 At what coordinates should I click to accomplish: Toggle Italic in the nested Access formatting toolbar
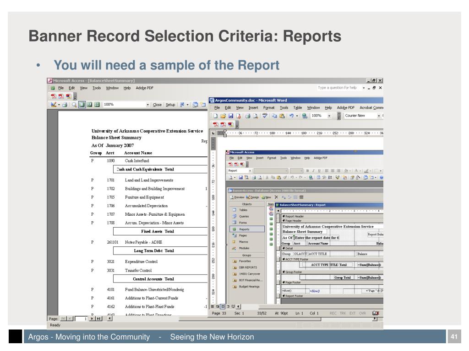coord(313,171)
